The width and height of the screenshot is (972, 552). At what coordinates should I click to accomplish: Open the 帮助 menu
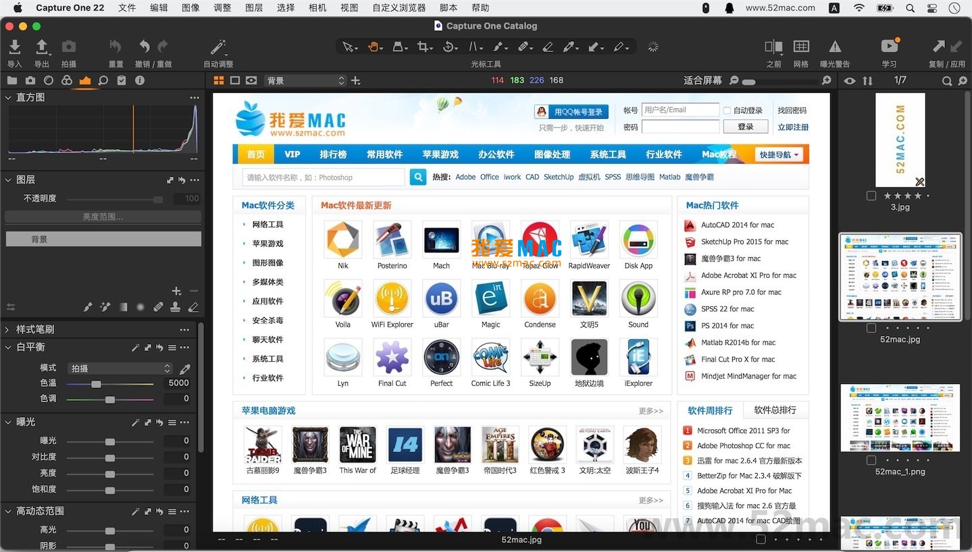[480, 7]
